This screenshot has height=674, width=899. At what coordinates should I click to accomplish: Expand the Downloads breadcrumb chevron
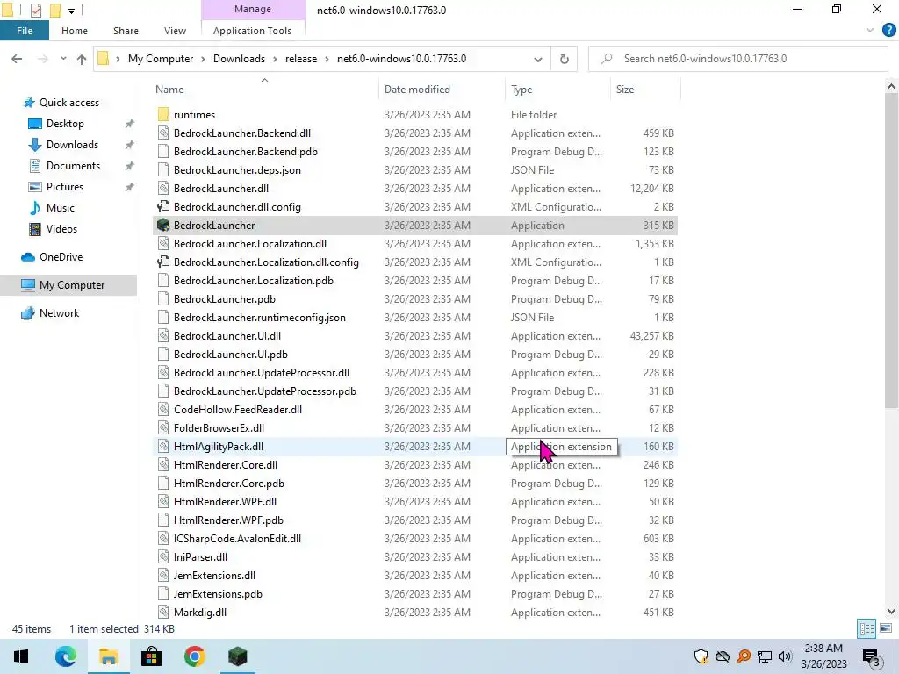pyautogui.click(x=275, y=59)
